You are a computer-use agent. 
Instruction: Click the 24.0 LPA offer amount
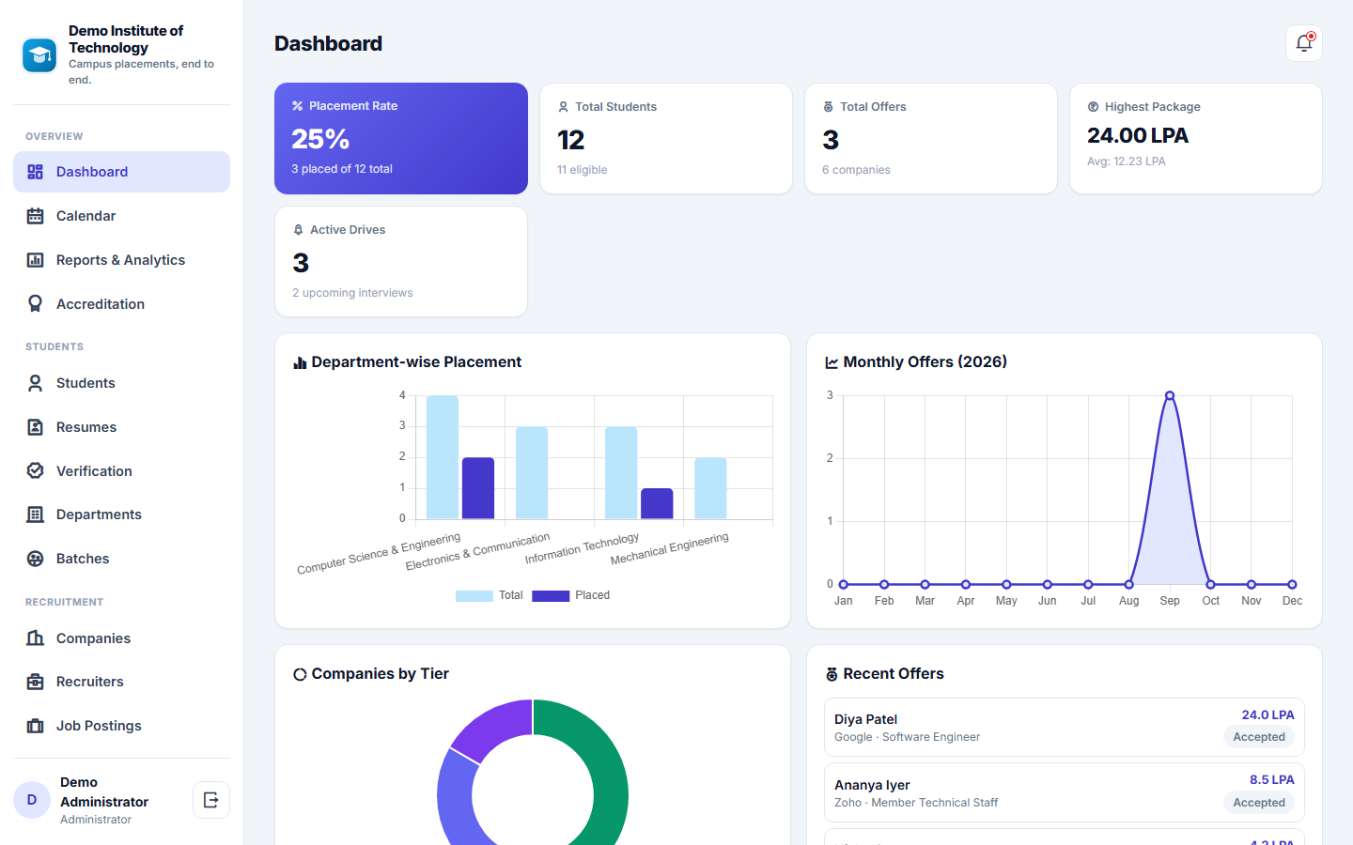(x=1267, y=714)
